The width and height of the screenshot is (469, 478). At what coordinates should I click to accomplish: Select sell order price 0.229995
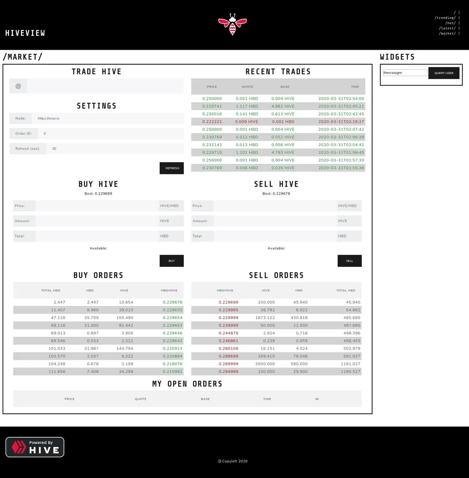click(x=228, y=310)
